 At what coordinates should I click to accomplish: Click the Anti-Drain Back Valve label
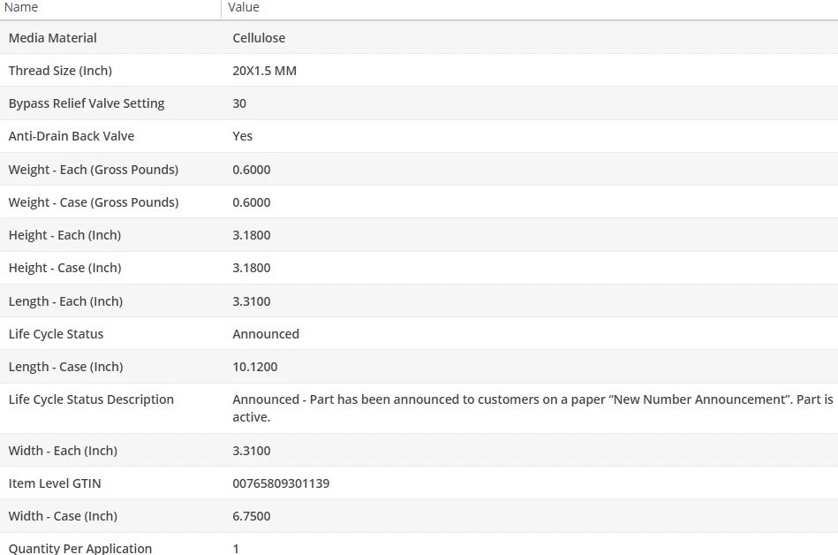(x=72, y=136)
